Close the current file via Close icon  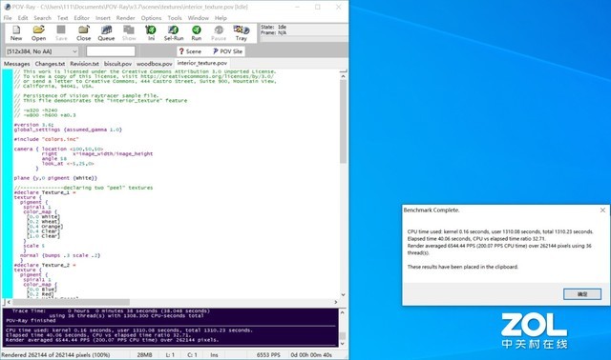pos(83,33)
